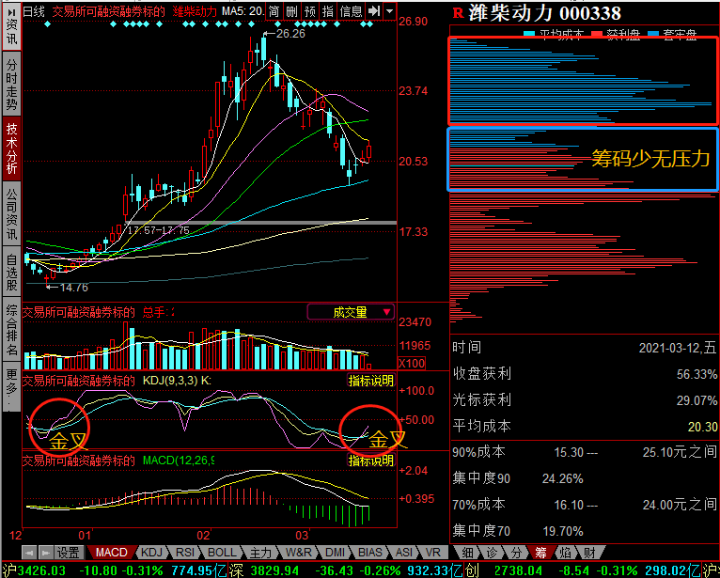Select the 主力 indicator tab
Viewport: 720px width, 578px height.
coord(260,553)
